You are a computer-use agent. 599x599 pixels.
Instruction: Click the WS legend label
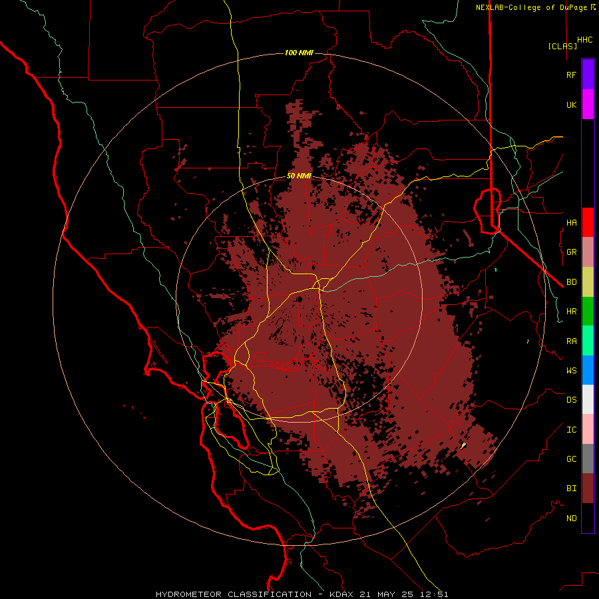(x=571, y=371)
